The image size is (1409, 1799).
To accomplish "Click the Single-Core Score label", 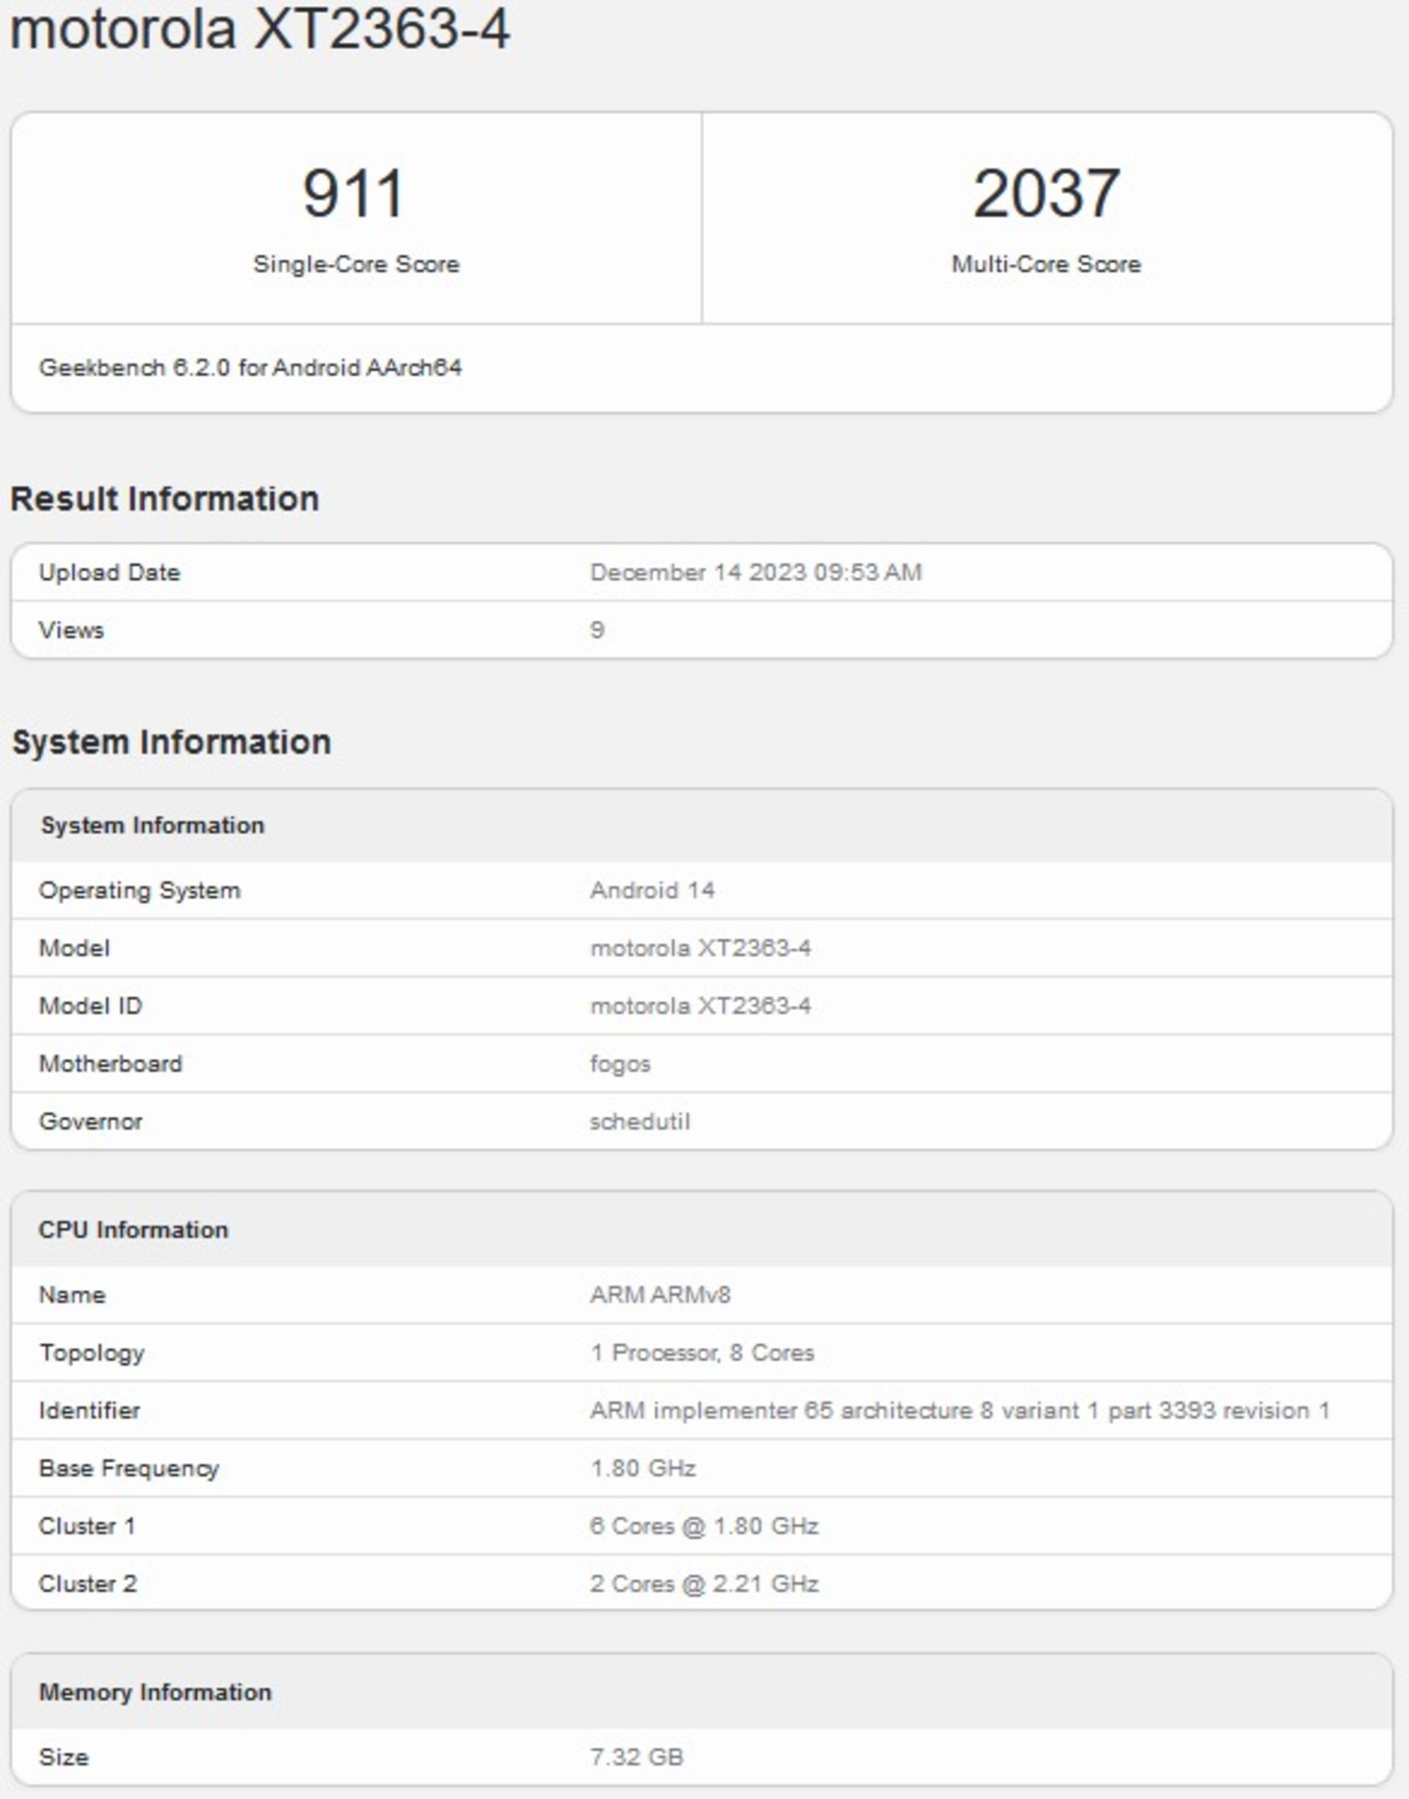I will 355,264.
